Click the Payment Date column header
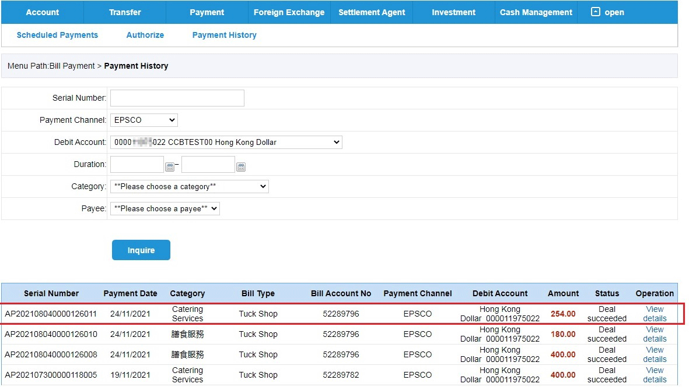Viewport: 689px width, 387px height. point(130,294)
